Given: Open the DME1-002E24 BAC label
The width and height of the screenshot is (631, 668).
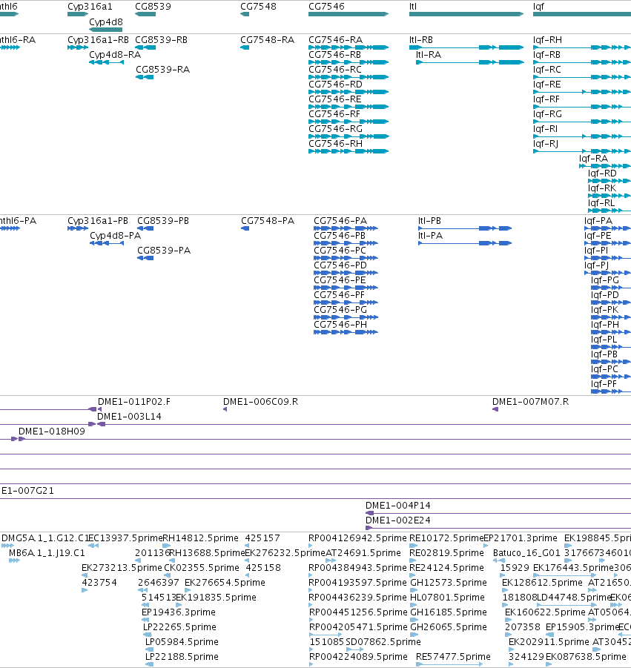Looking at the screenshot, I should 398,520.
